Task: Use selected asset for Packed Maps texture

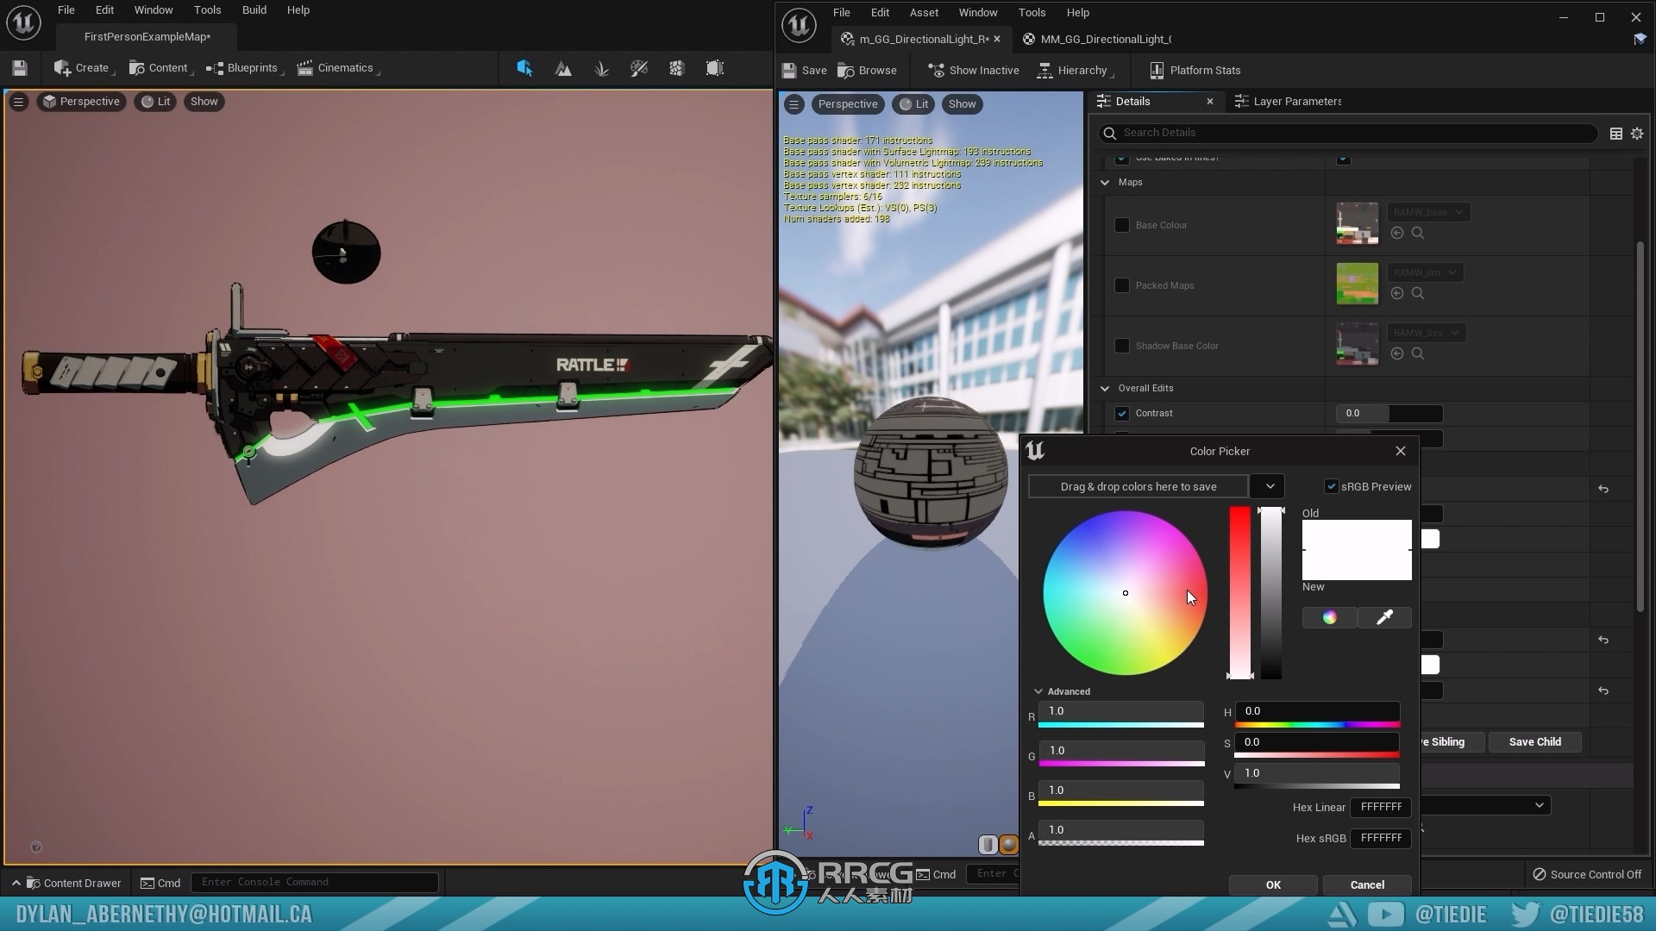Action: pos(1397,293)
